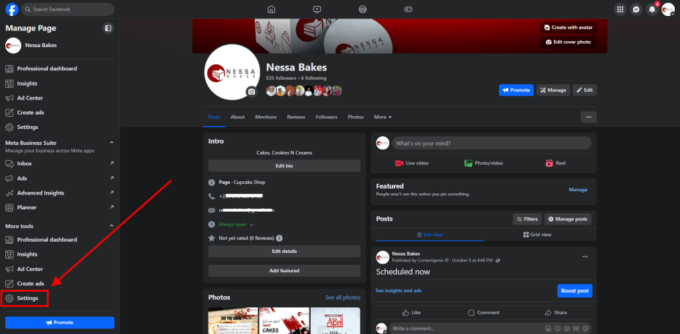This screenshot has width=680, height=334.
Task: Comment on the Scheduled now post
Action: point(483,312)
